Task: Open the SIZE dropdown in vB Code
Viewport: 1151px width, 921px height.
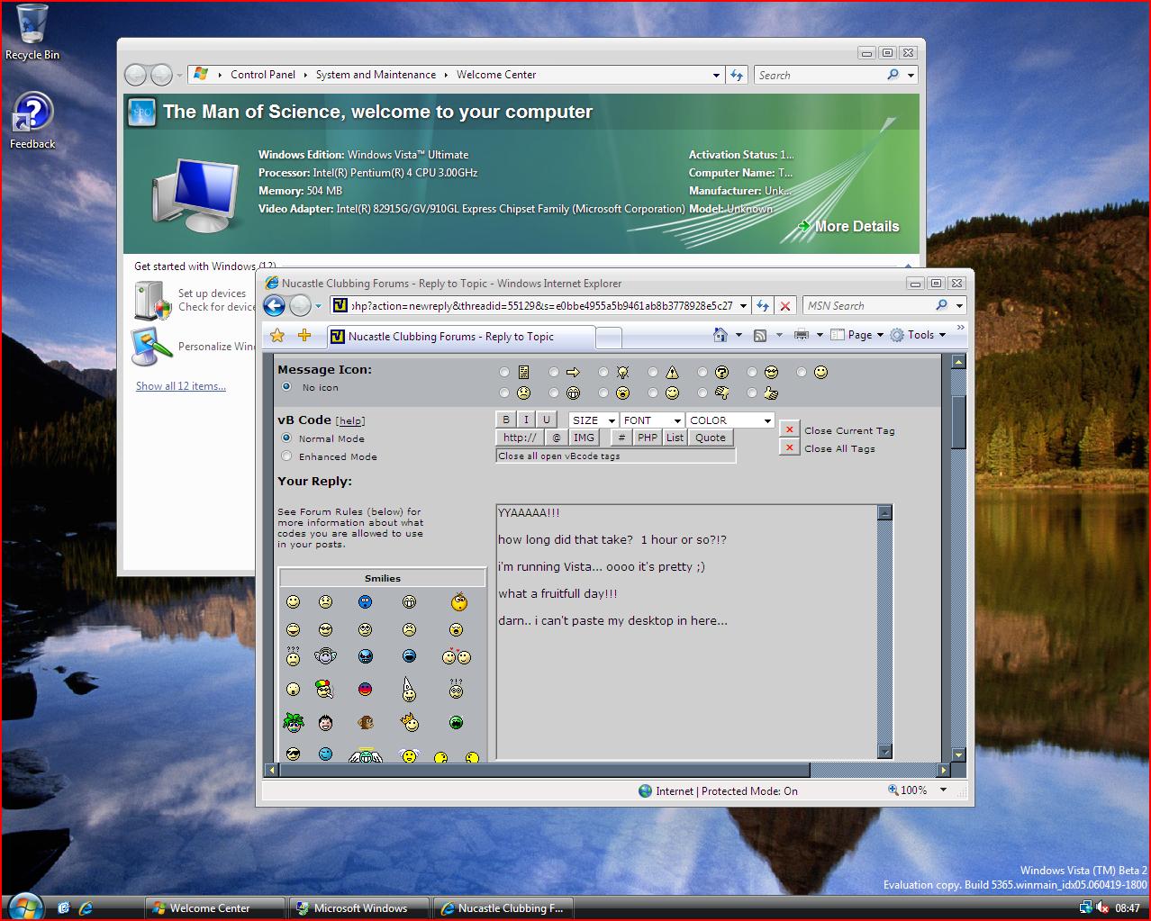Action: 593,420
